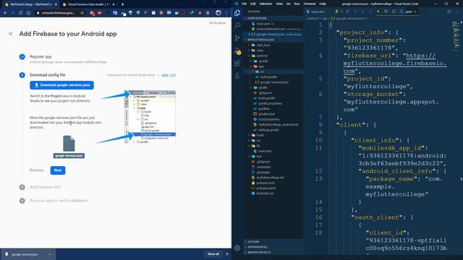The height and width of the screenshot is (260, 463).
Task: Close the Add Firebase dialog with X
Action: point(11,34)
